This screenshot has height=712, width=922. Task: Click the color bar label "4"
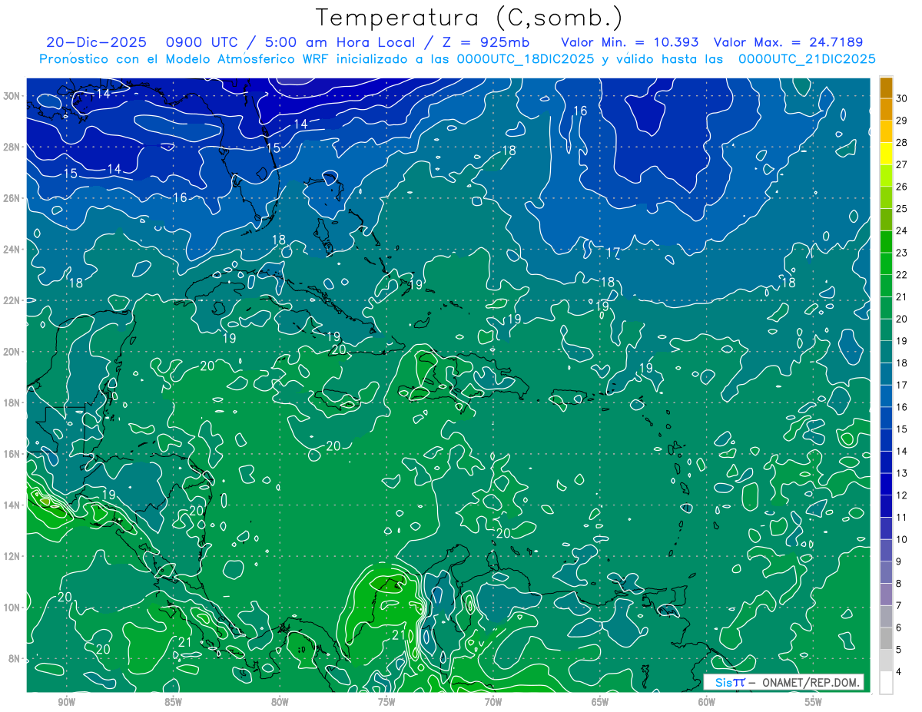pyautogui.click(x=900, y=672)
